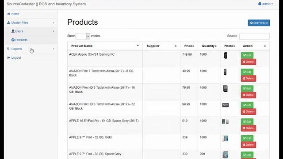The width and height of the screenshot is (283, 159).
Task: Edit the AMAZON Fire 7 Tablet product
Action: coord(247,72)
